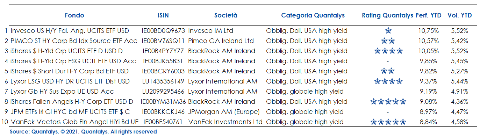Image resolution: width=480 pixels, height=138 pixels.
Task: Open the Lyxor Gb HY Sus Expo UE fund
Action: [x=62, y=92]
